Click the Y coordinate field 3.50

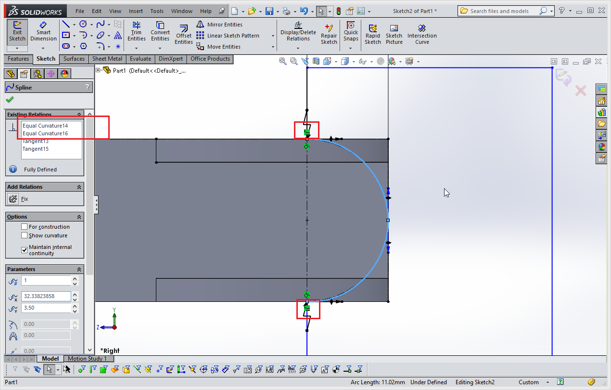46,308
